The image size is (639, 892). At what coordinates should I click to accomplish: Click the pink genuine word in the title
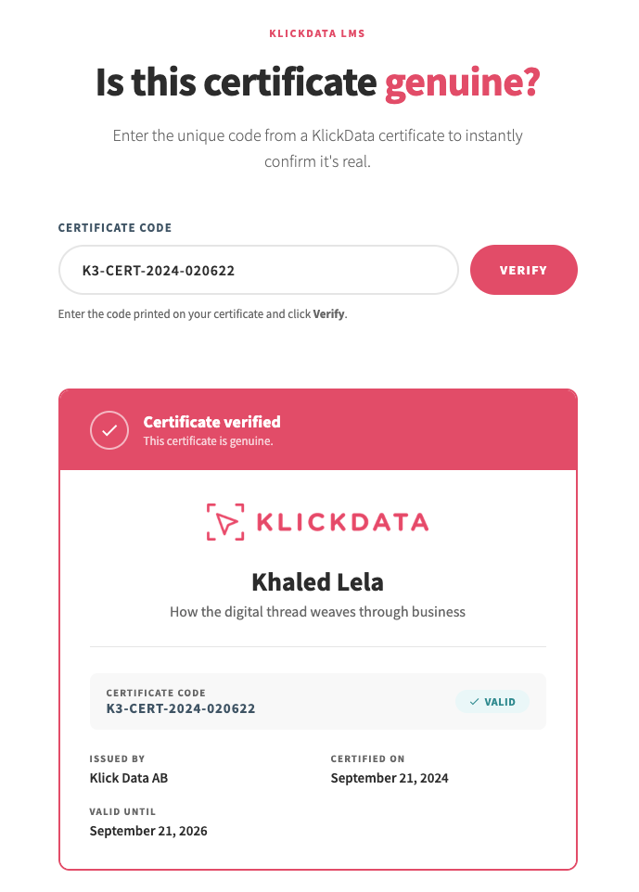click(462, 84)
